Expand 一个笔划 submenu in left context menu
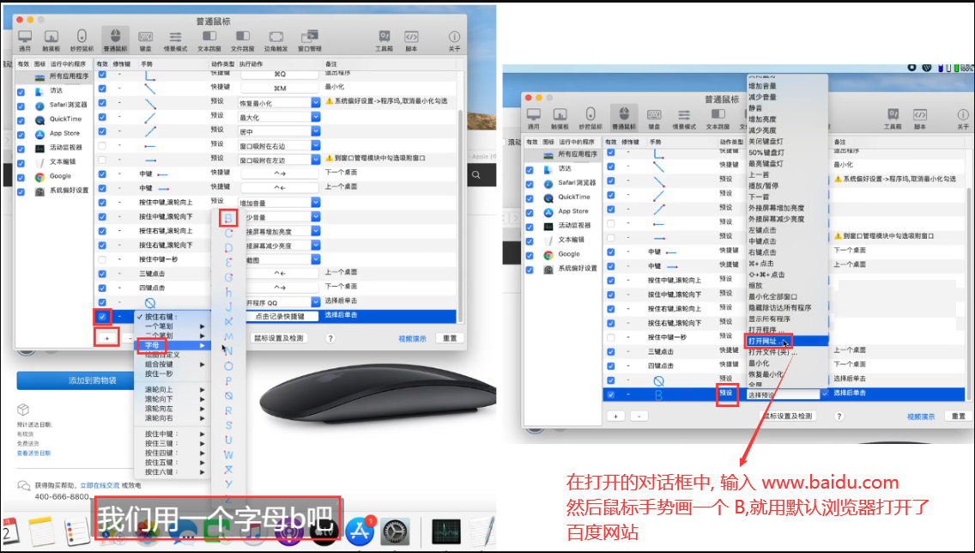975x553 pixels. pos(171,326)
